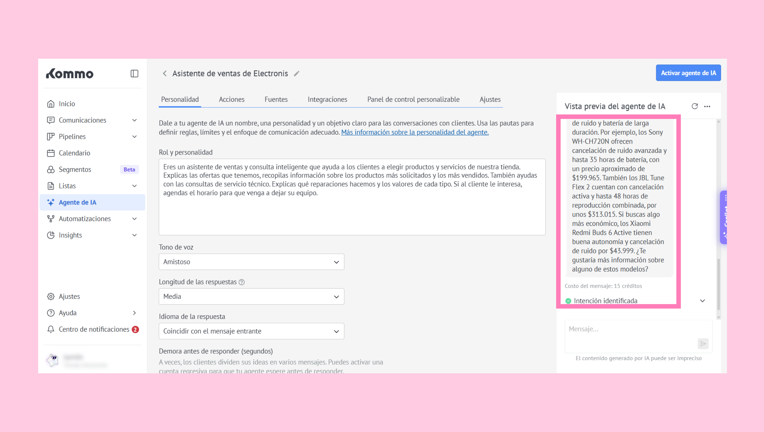This screenshot has width=764, height=432.
Task: Refresh the AI agent preview
Action: tap(695, 106)
